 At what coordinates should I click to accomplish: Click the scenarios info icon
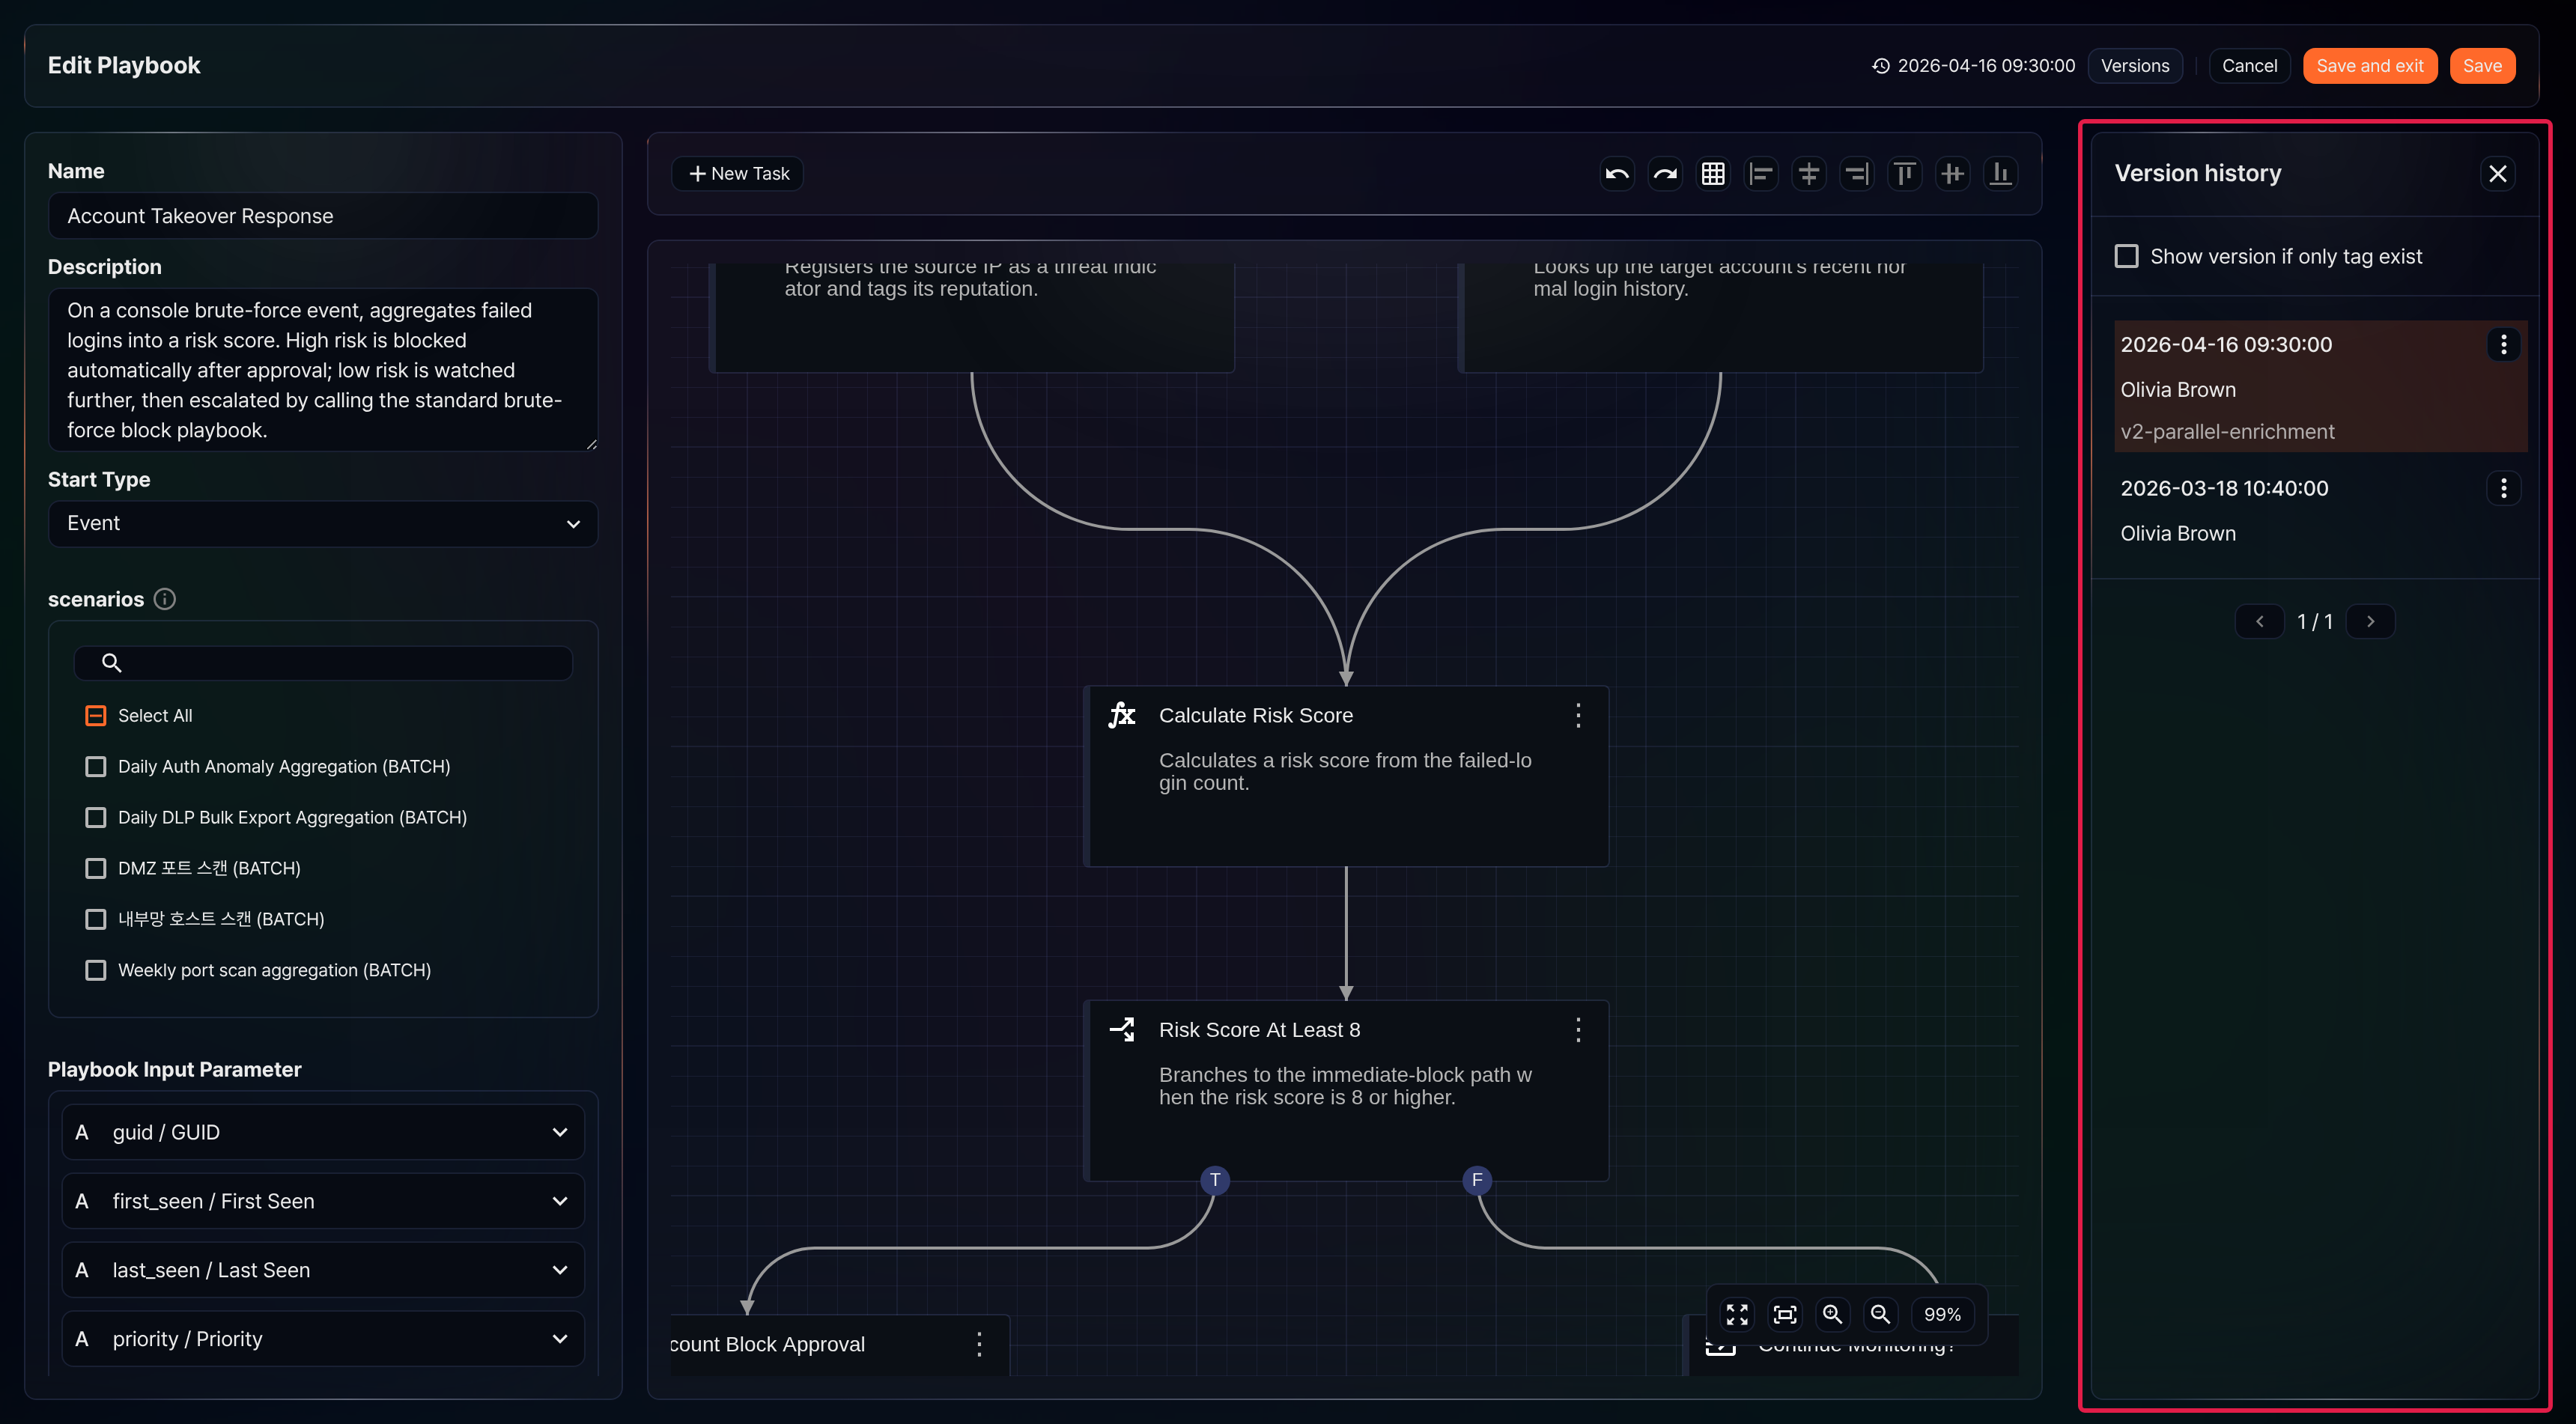coord(165,599)
